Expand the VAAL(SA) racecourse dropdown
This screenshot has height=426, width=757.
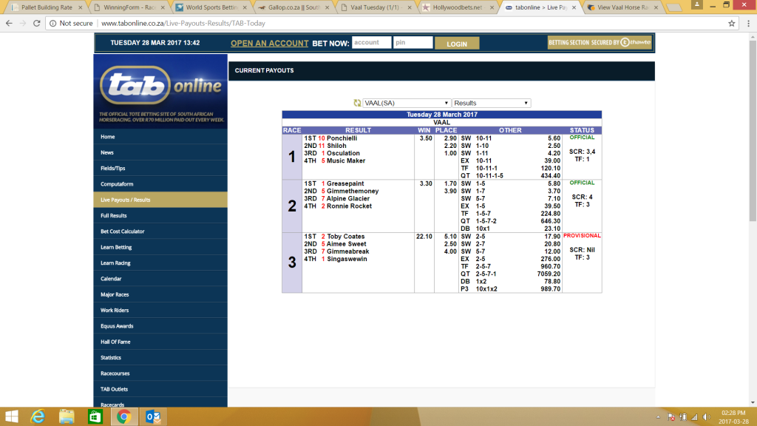(x=407, y=104)
